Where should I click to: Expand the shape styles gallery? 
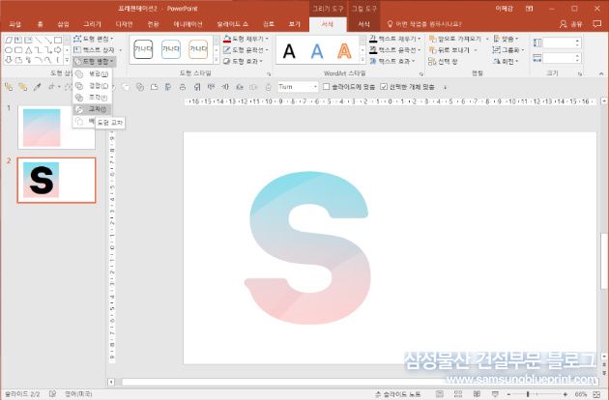pos(217,61)
